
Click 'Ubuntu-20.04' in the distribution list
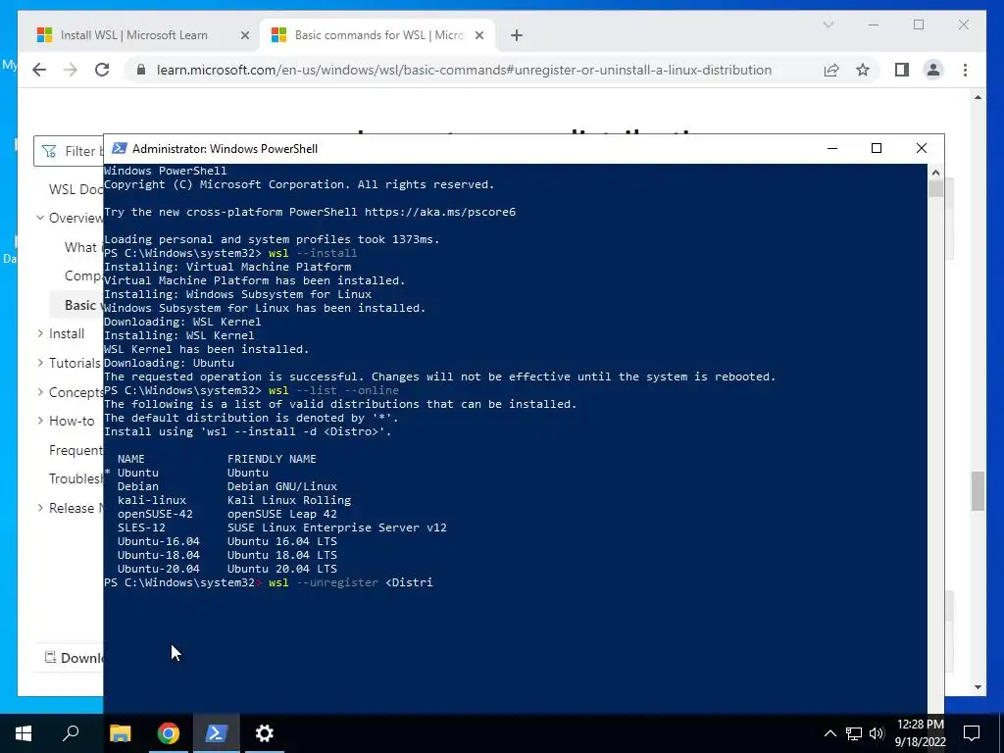click(x=158, y=569)
